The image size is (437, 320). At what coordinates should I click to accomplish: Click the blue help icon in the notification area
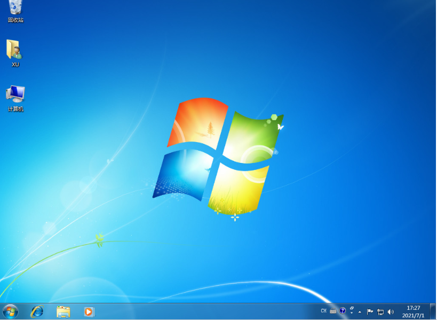point(342,310)
